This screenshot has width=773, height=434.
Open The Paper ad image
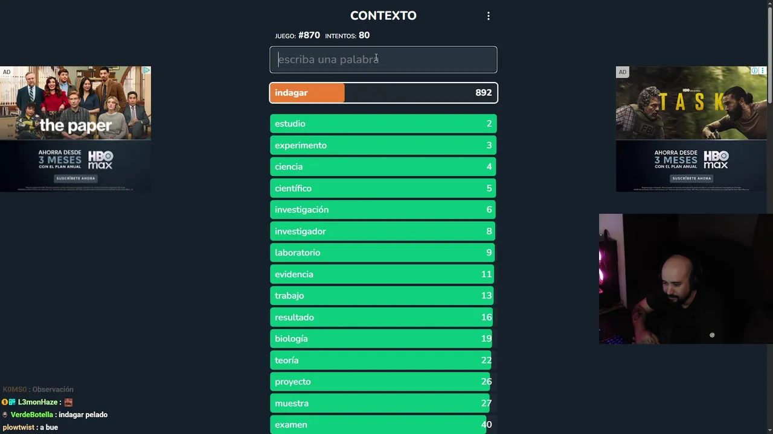click(75, 103)
